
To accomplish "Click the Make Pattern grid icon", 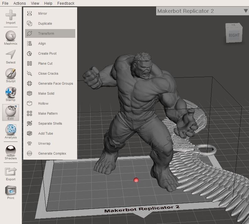I will (29, 113).
